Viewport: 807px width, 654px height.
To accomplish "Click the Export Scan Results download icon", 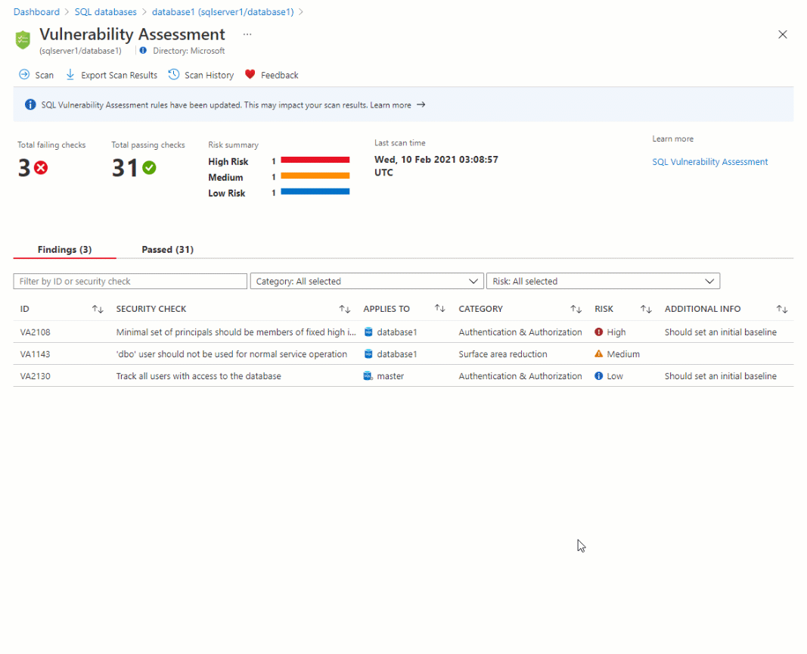I will pos(70,75).
